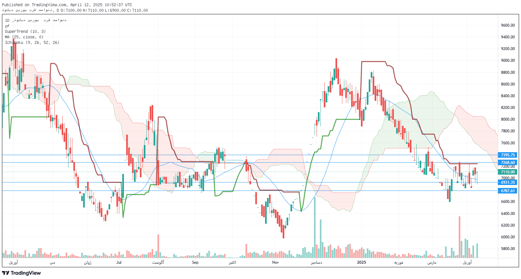Select the Ichimoku (9, 26, 52, 26) legend
Viewport: 521px width, 279px height.
32,43
